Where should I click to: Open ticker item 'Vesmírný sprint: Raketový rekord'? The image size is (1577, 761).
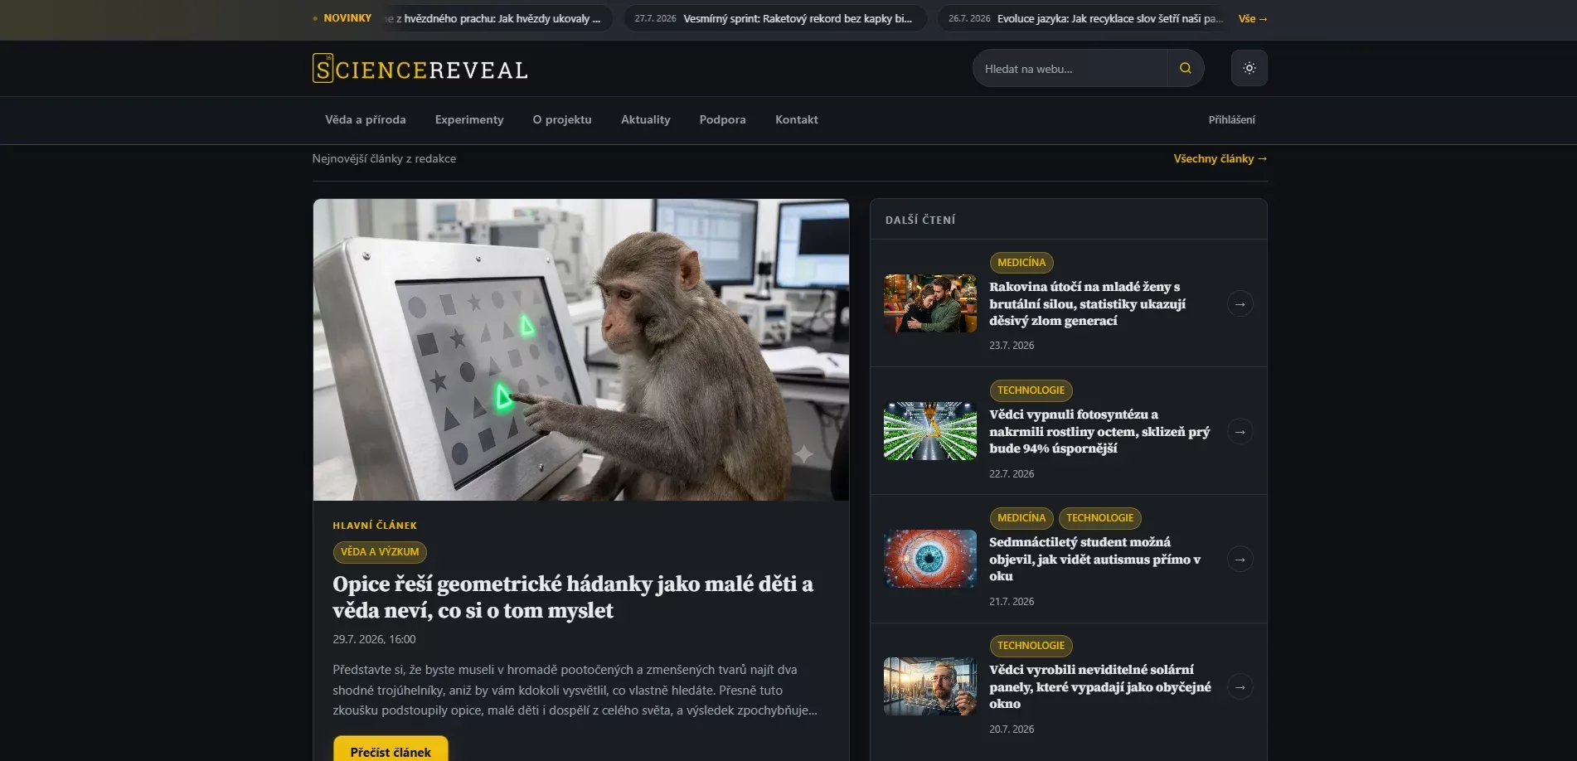point(774,18)
